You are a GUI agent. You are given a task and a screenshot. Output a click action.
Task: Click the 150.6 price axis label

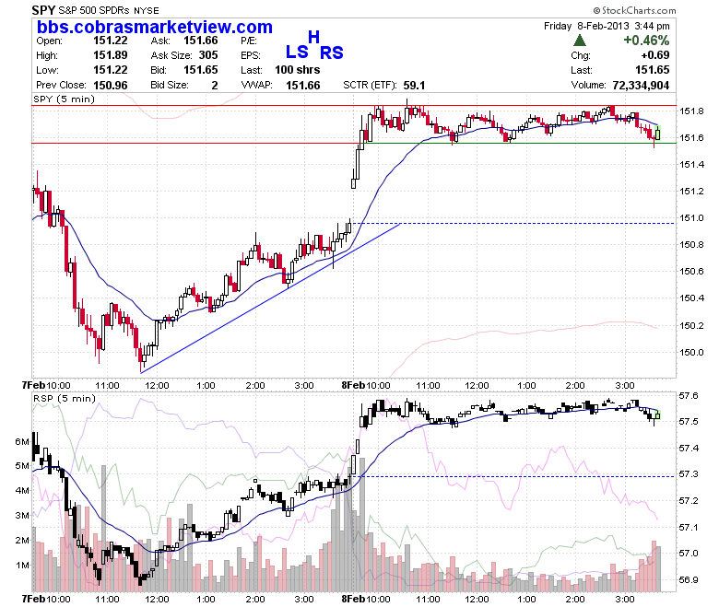(691, 271)
